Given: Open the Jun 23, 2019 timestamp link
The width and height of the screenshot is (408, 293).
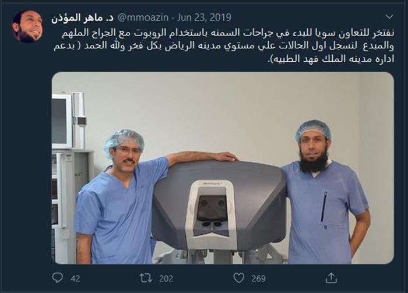Looking at the screenshot, I should click(204, 17).
